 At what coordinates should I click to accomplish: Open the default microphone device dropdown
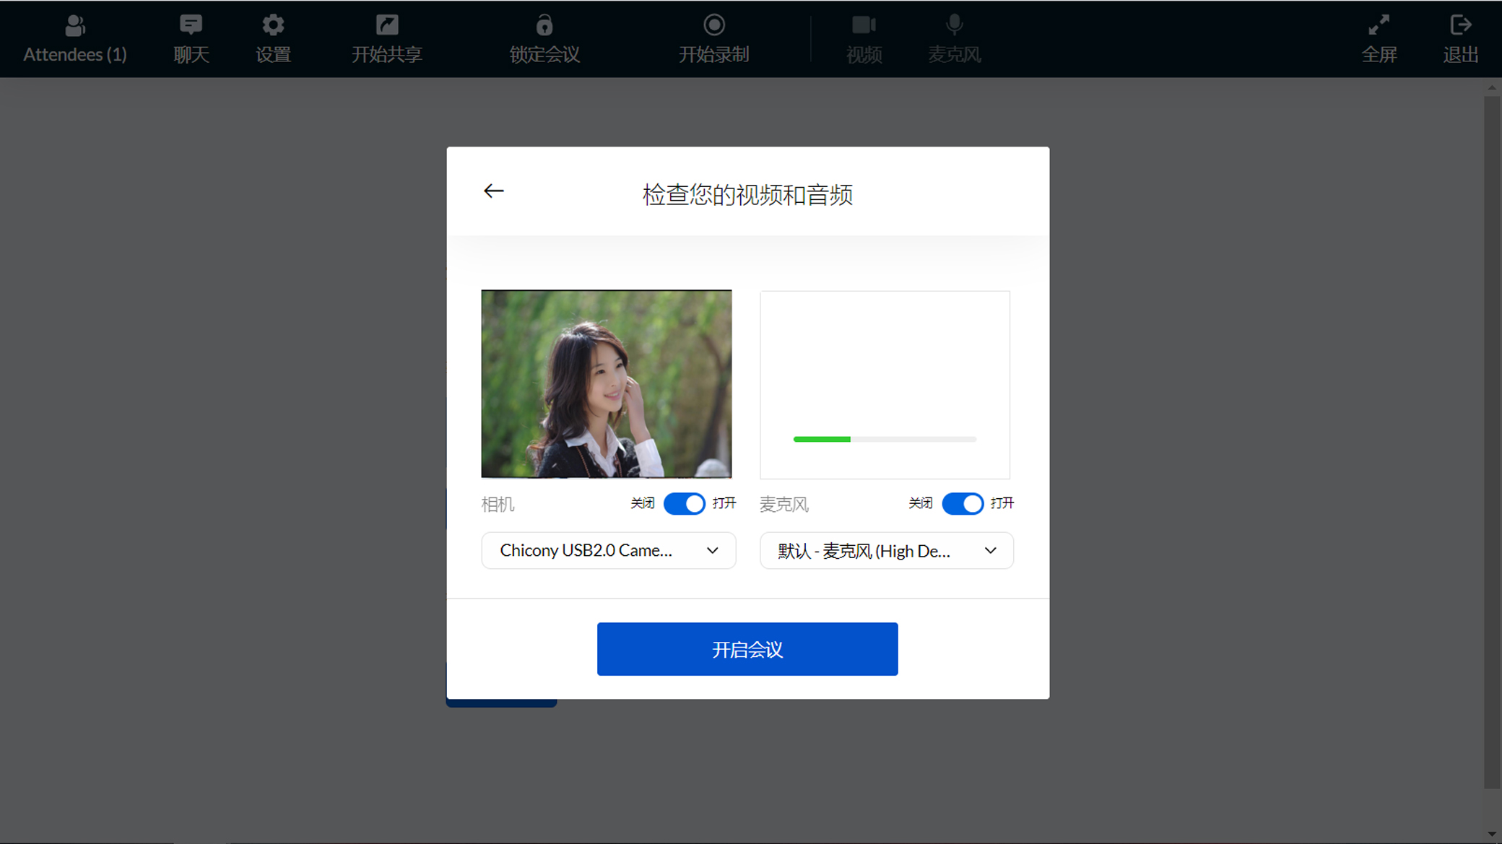click(x=886, y=551)
